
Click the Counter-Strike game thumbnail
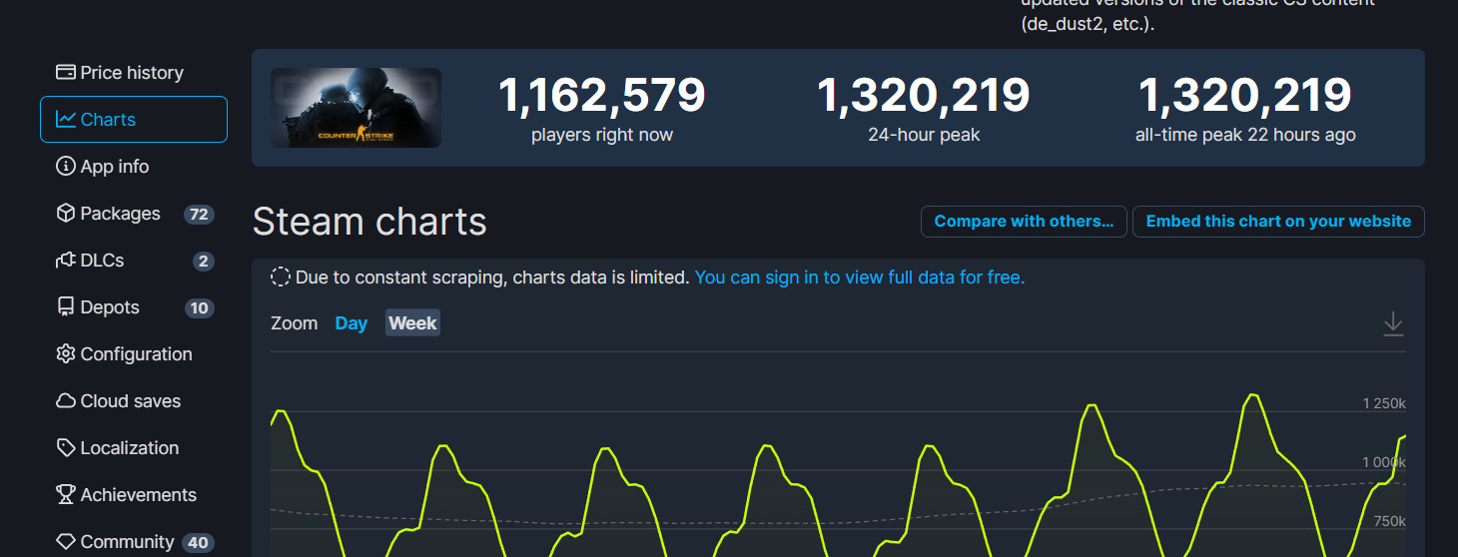coord(356,108)
